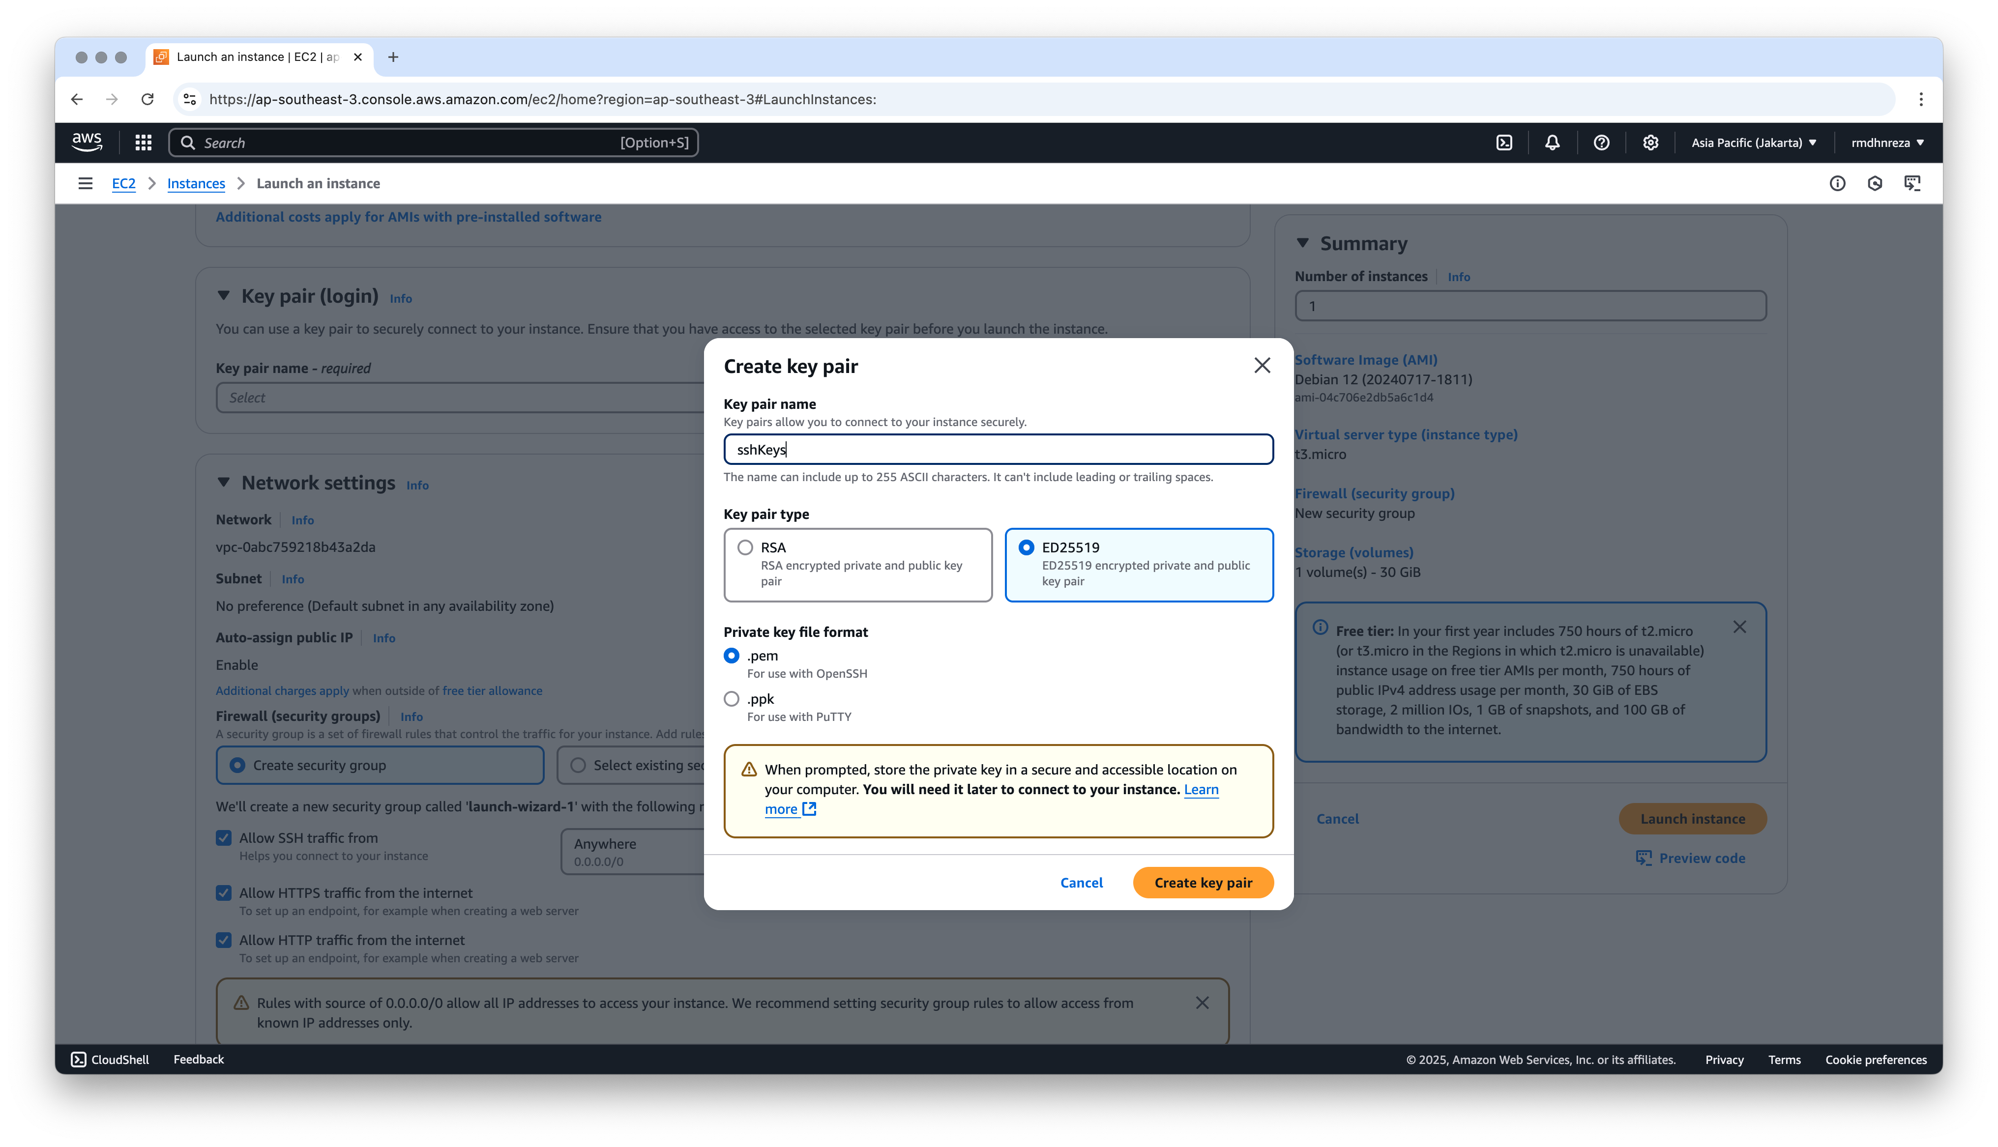Screen dimensions: 1998x1147
Task: Click the Key pair name text field
Action: click(998, 449)
